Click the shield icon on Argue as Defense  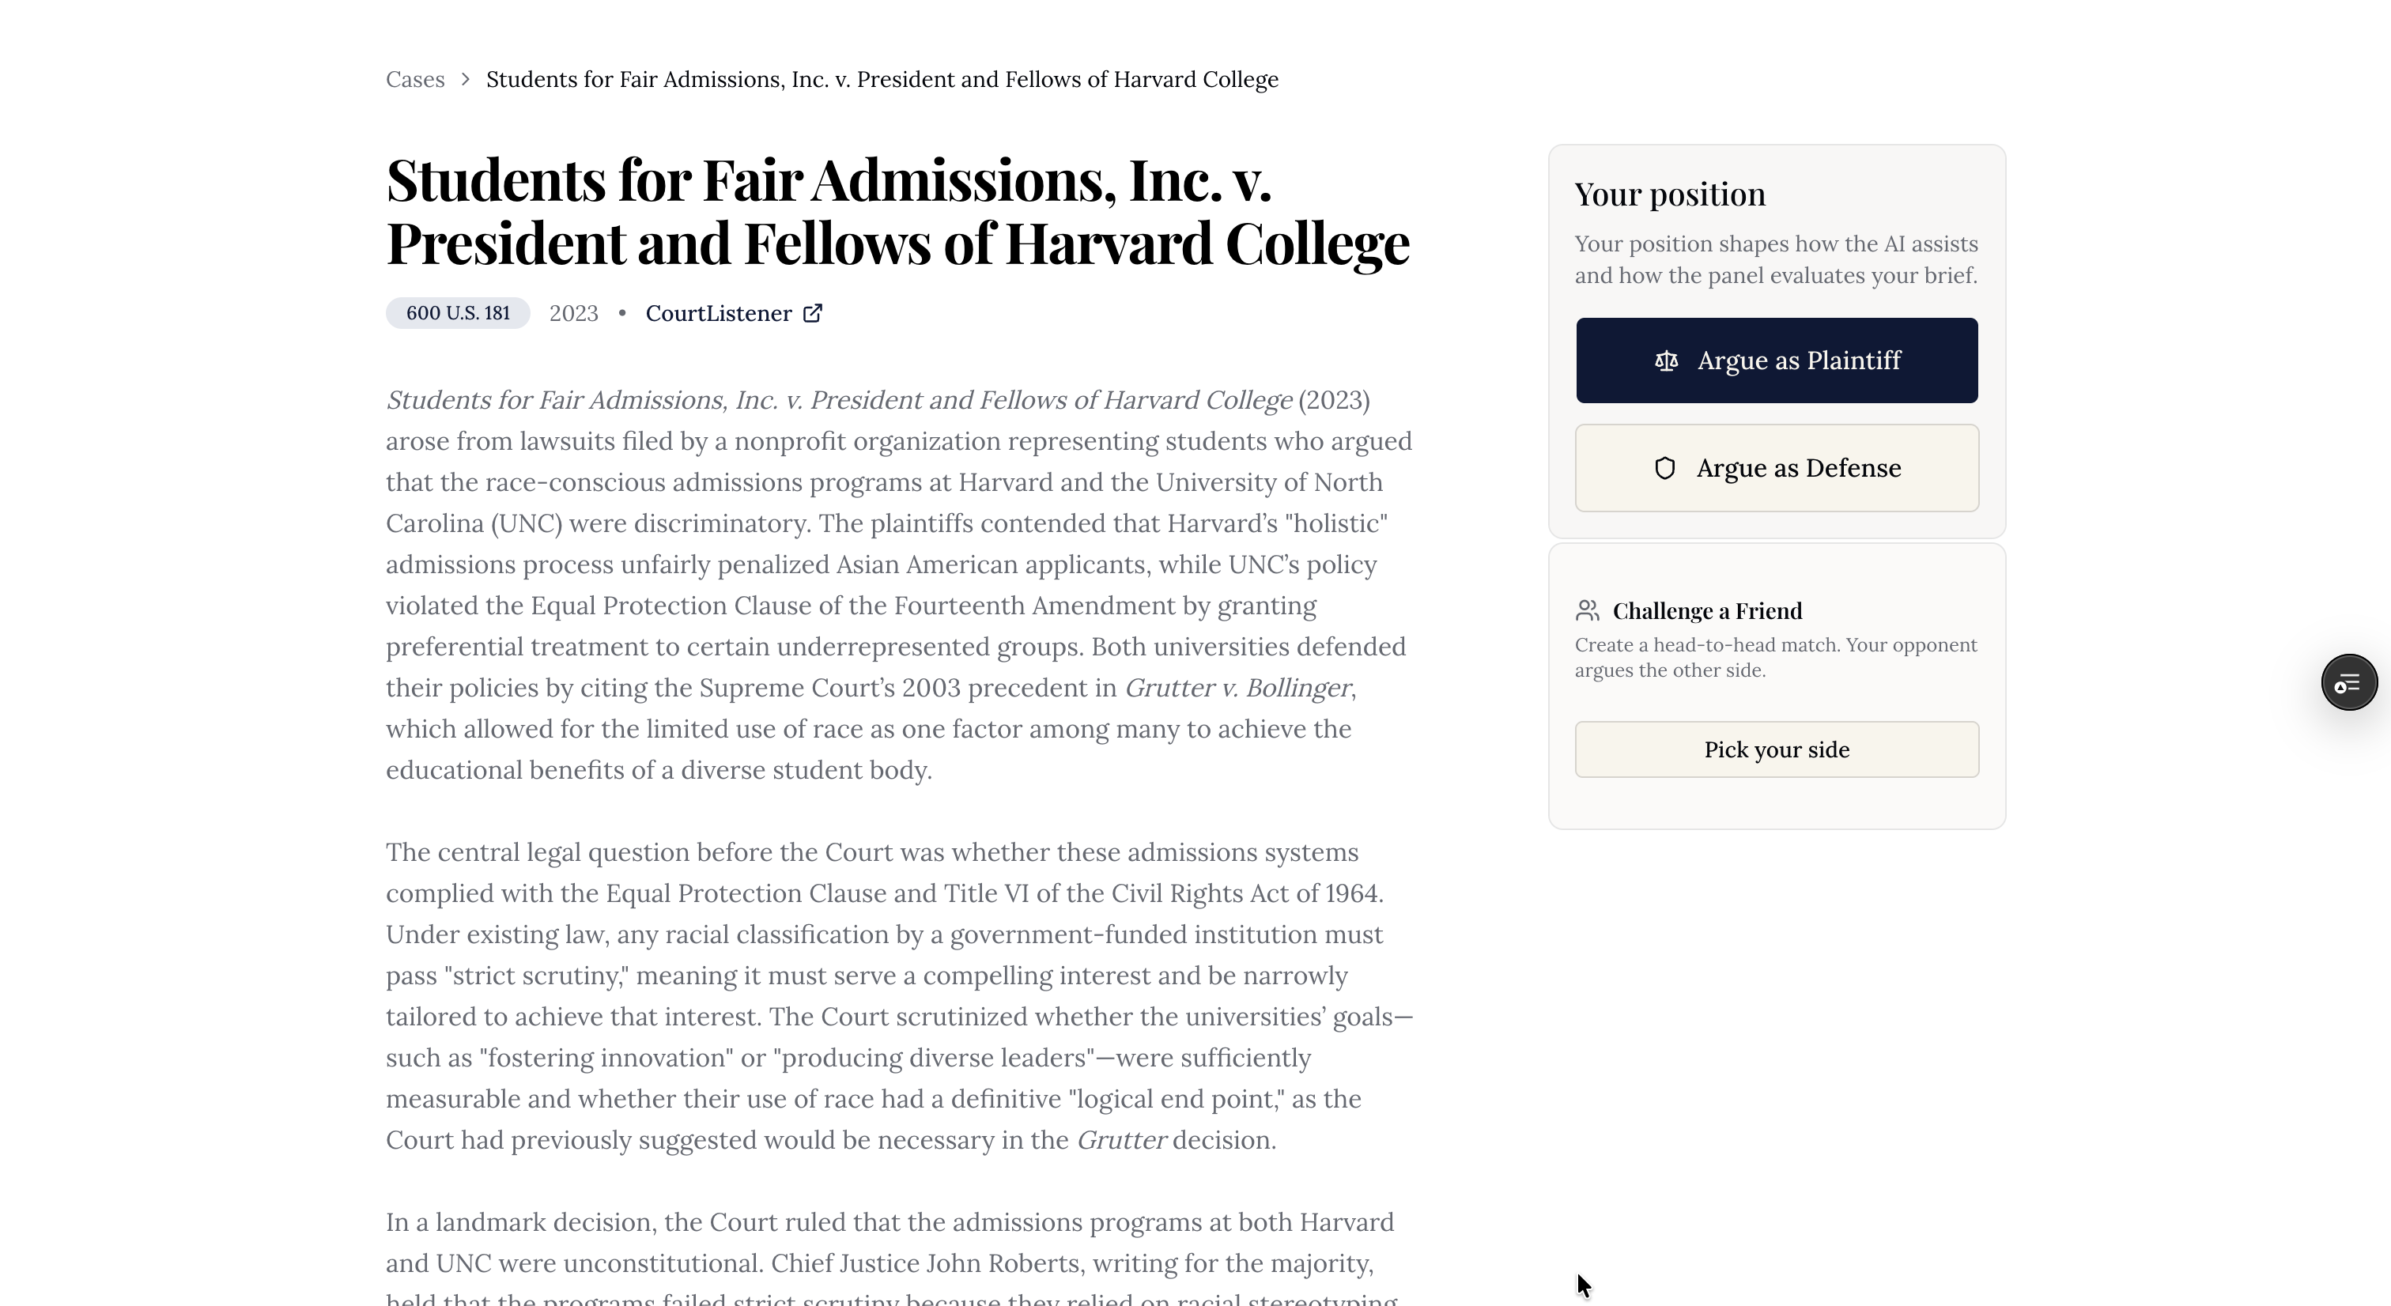pos(1665,468)
